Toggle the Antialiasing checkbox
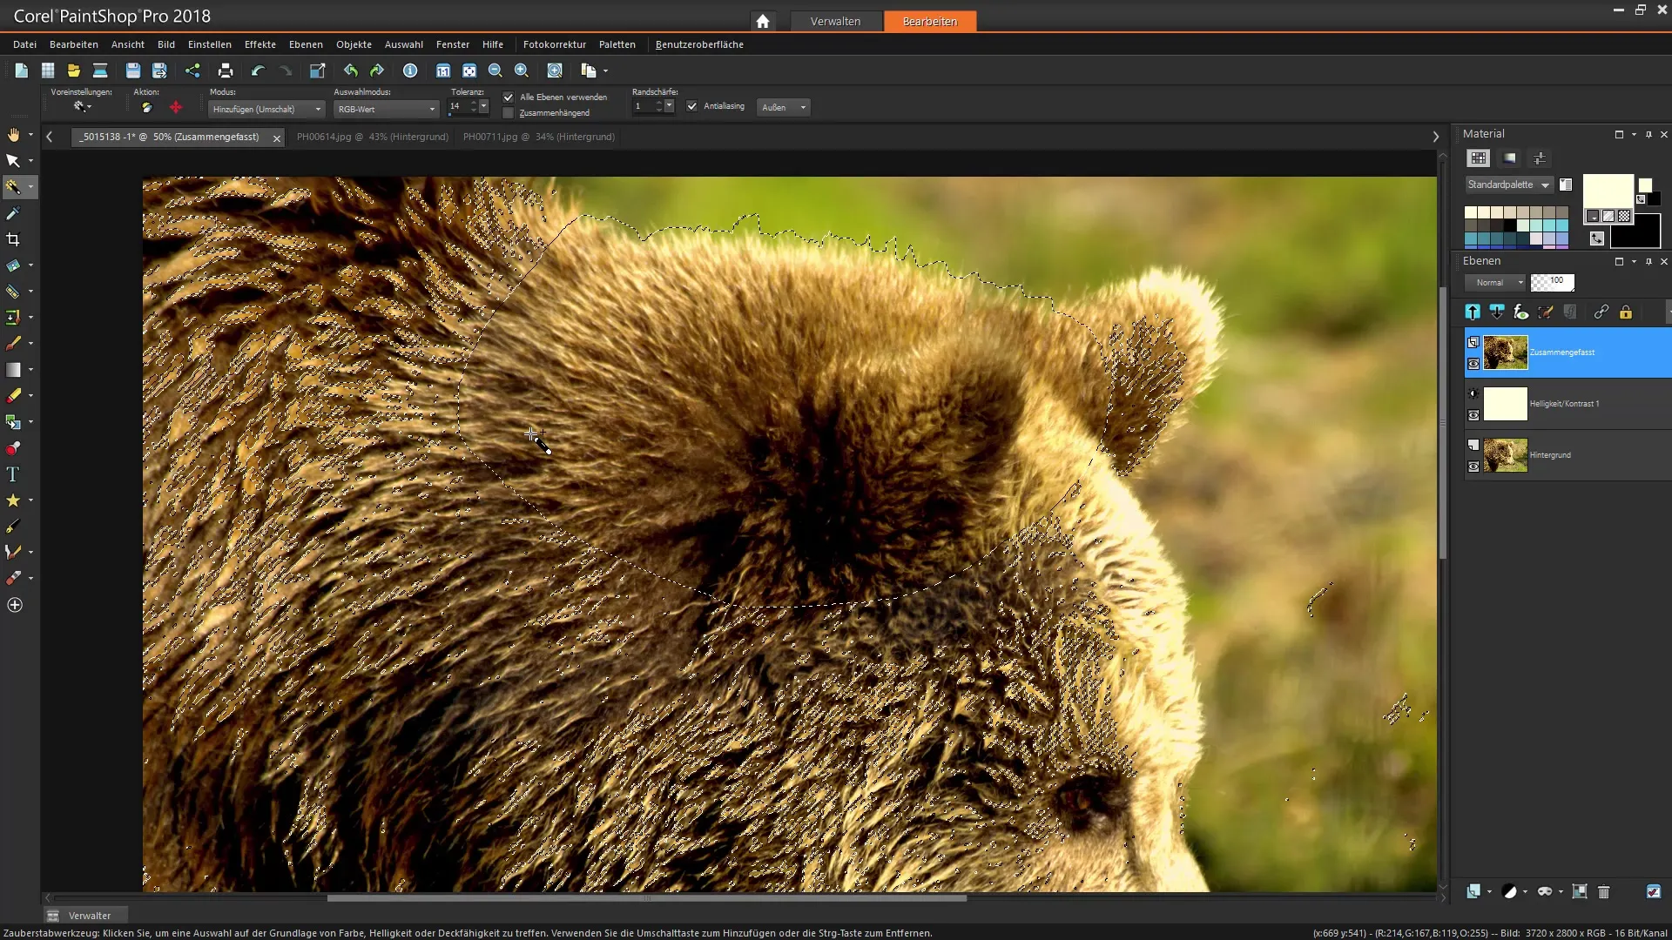Viewport: 1672px width, 940px height. pyautogui.click(x=692, y=106)
